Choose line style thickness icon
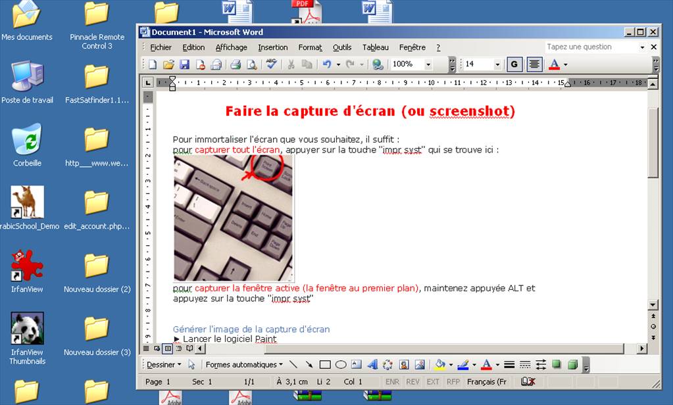The image size is (673, 405). [509, 365]
